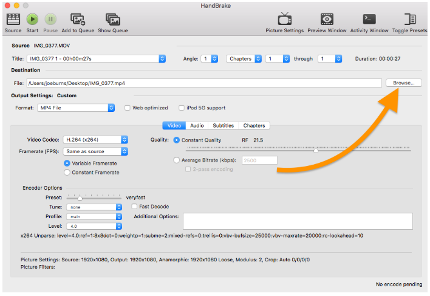Enable the Web optimized checkbox
Viewport: 430px width, 296px height.
pos(128,108)
